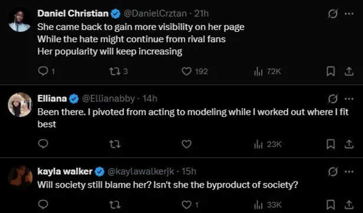This screenshot has height=213, width=363.
Task: Reply to Elliana's tweet
Action: [43, 144]
